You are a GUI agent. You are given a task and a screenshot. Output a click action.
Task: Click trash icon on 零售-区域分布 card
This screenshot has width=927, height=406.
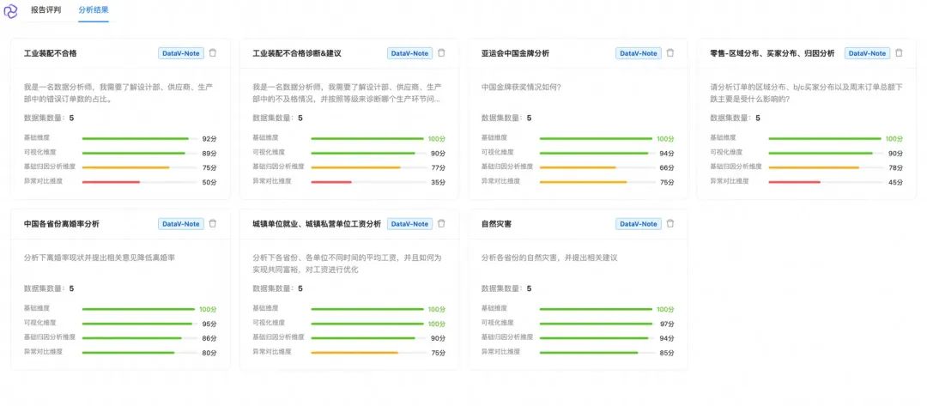(899, 53)
